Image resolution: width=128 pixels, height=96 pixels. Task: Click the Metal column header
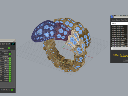tap(119, 23)
